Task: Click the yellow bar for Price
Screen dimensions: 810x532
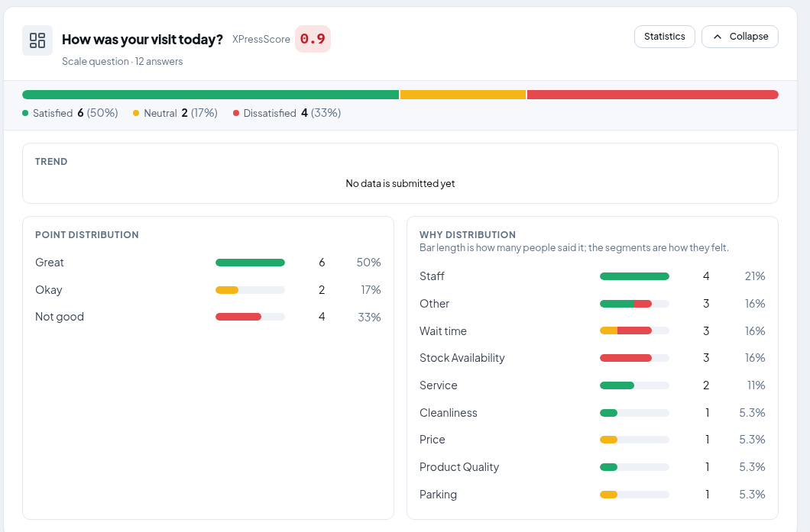Action: click(x=608, y=440)
